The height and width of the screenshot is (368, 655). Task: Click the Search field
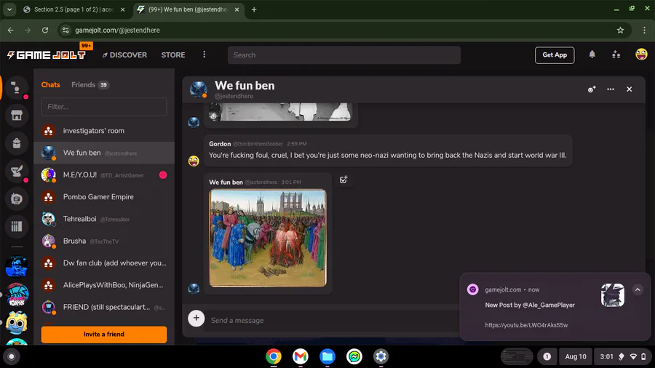[344, 55]
